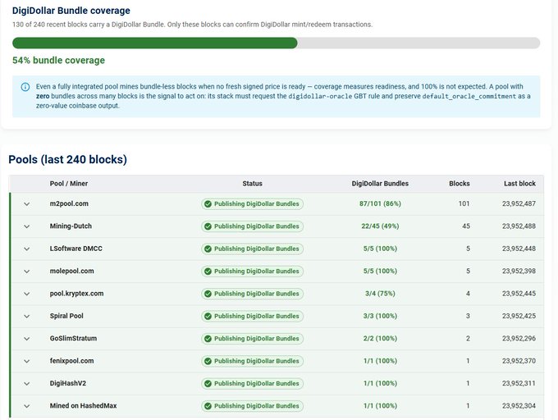Click the green check icon for fenixpool.com
Image resolution: width=558 pixels, height=420 pixels.
click(x=208, y=361)
